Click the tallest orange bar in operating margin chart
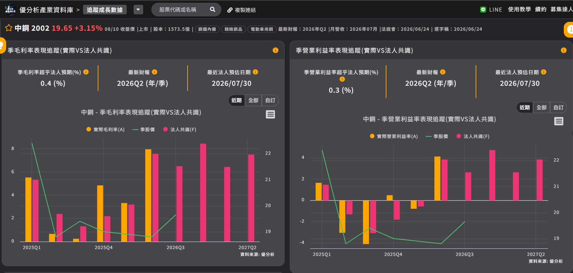This screenshot has height=273, width=573. (x=437, y=178)
